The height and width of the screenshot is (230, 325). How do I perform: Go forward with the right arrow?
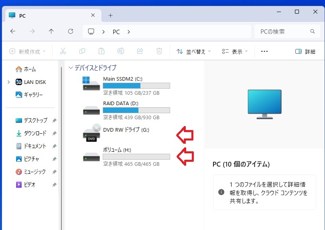point(32,31)
